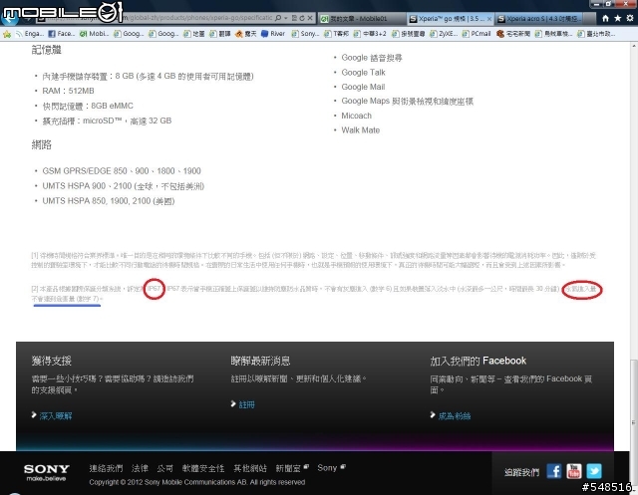Open the PCmail bookmark

(477, 34)
